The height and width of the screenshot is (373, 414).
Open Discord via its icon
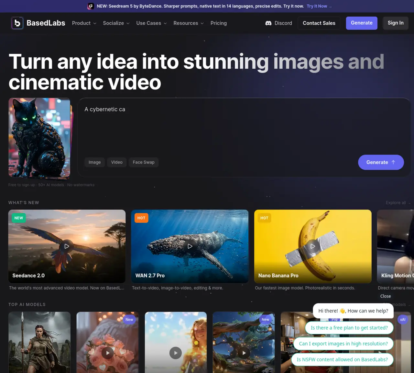click(x=268, y=23)
